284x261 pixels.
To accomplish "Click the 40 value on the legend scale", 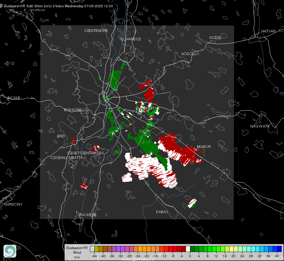I will click(x=277, y=256).
